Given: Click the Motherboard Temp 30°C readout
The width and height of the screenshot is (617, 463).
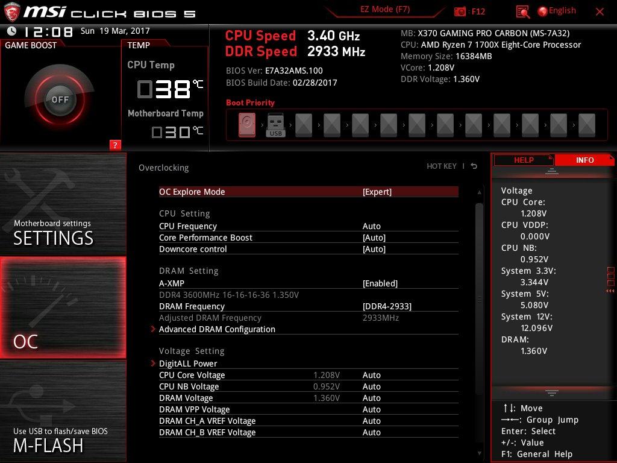Looking at the screenshot, I should point(178,131).
